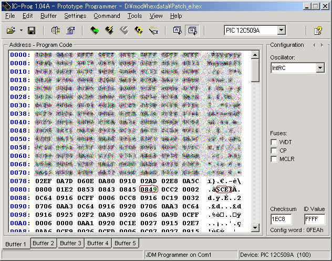Select hex cell 0853 in row 0080
This screenshot has width=332, height=261.
(x=86, y=189)
